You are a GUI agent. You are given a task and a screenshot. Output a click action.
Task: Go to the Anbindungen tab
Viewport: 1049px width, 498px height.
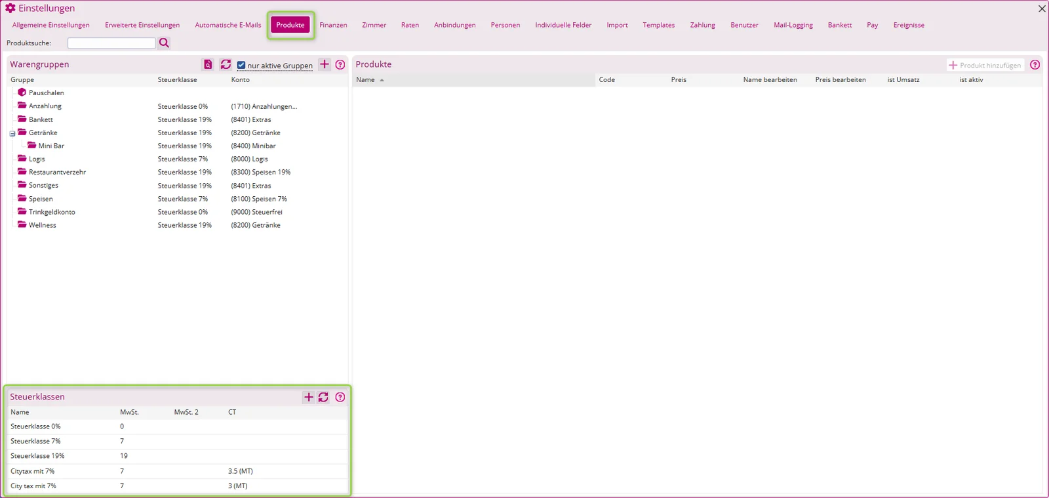pyautogui.click(x=455, y=25)
